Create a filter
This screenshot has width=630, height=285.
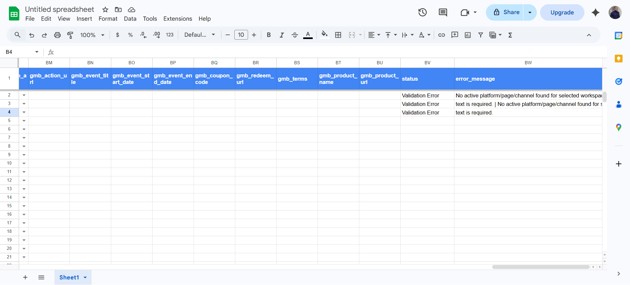(481, 35)
